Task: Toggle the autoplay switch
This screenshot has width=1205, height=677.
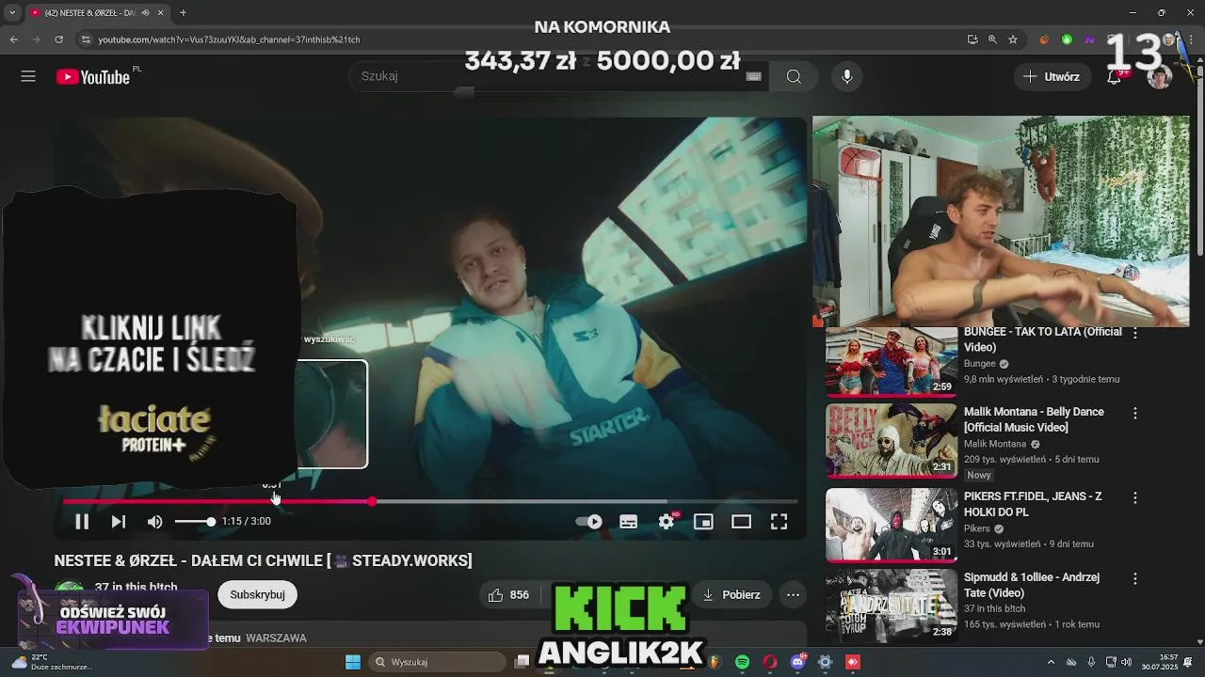Action: coord(589,521)
